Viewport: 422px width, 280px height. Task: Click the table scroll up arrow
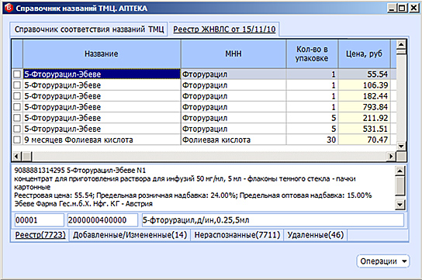click(401, 44)
